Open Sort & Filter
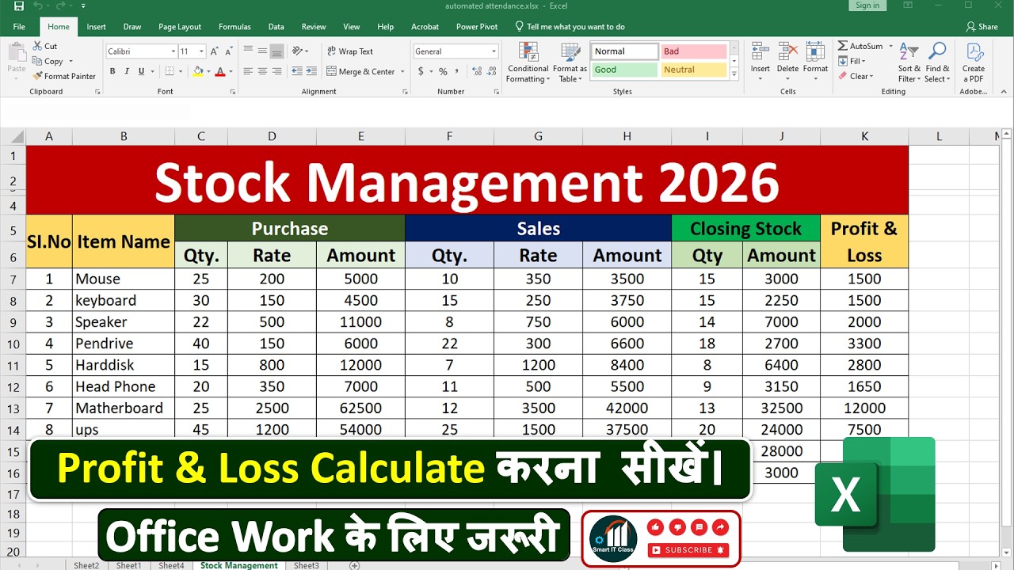The image size is (1014, 570). pos(909,62)
